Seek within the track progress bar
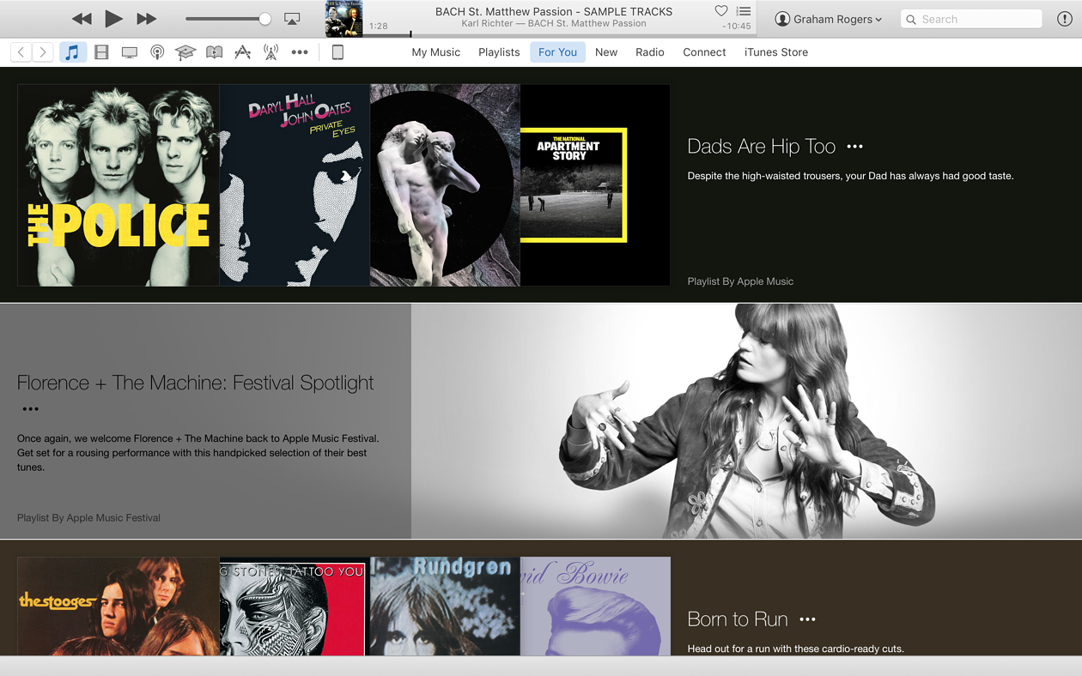Screen dimensions: 1082x676 point(562,34)
